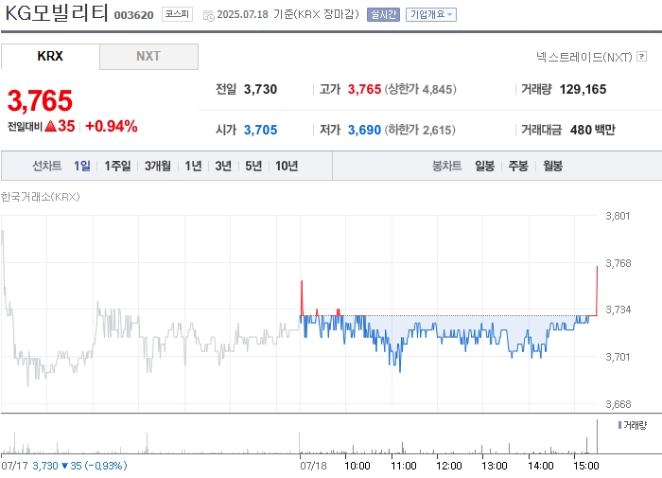Select the 5년 line chart period
The width and height of the screenshot is (662, 478).
coord(253,166)
